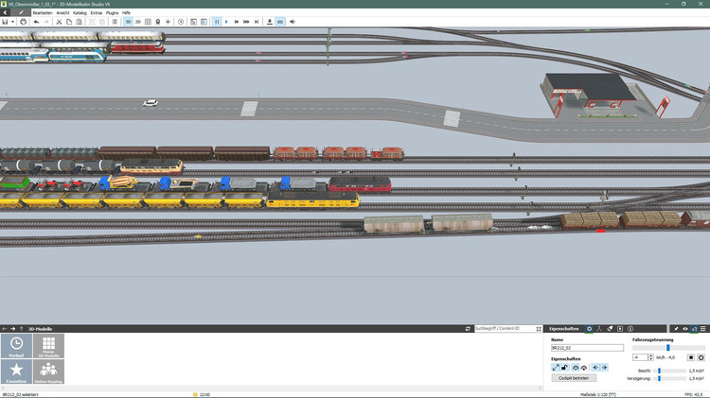Screen dimensions: 710x398
Task: Toggle the simulation pause button
Action: tap(217, 21)
